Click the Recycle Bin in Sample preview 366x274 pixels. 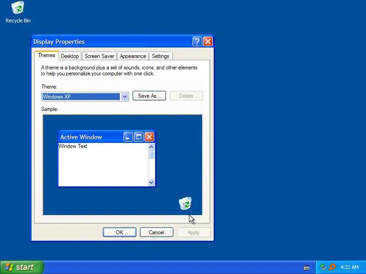(x=185, y=203)
